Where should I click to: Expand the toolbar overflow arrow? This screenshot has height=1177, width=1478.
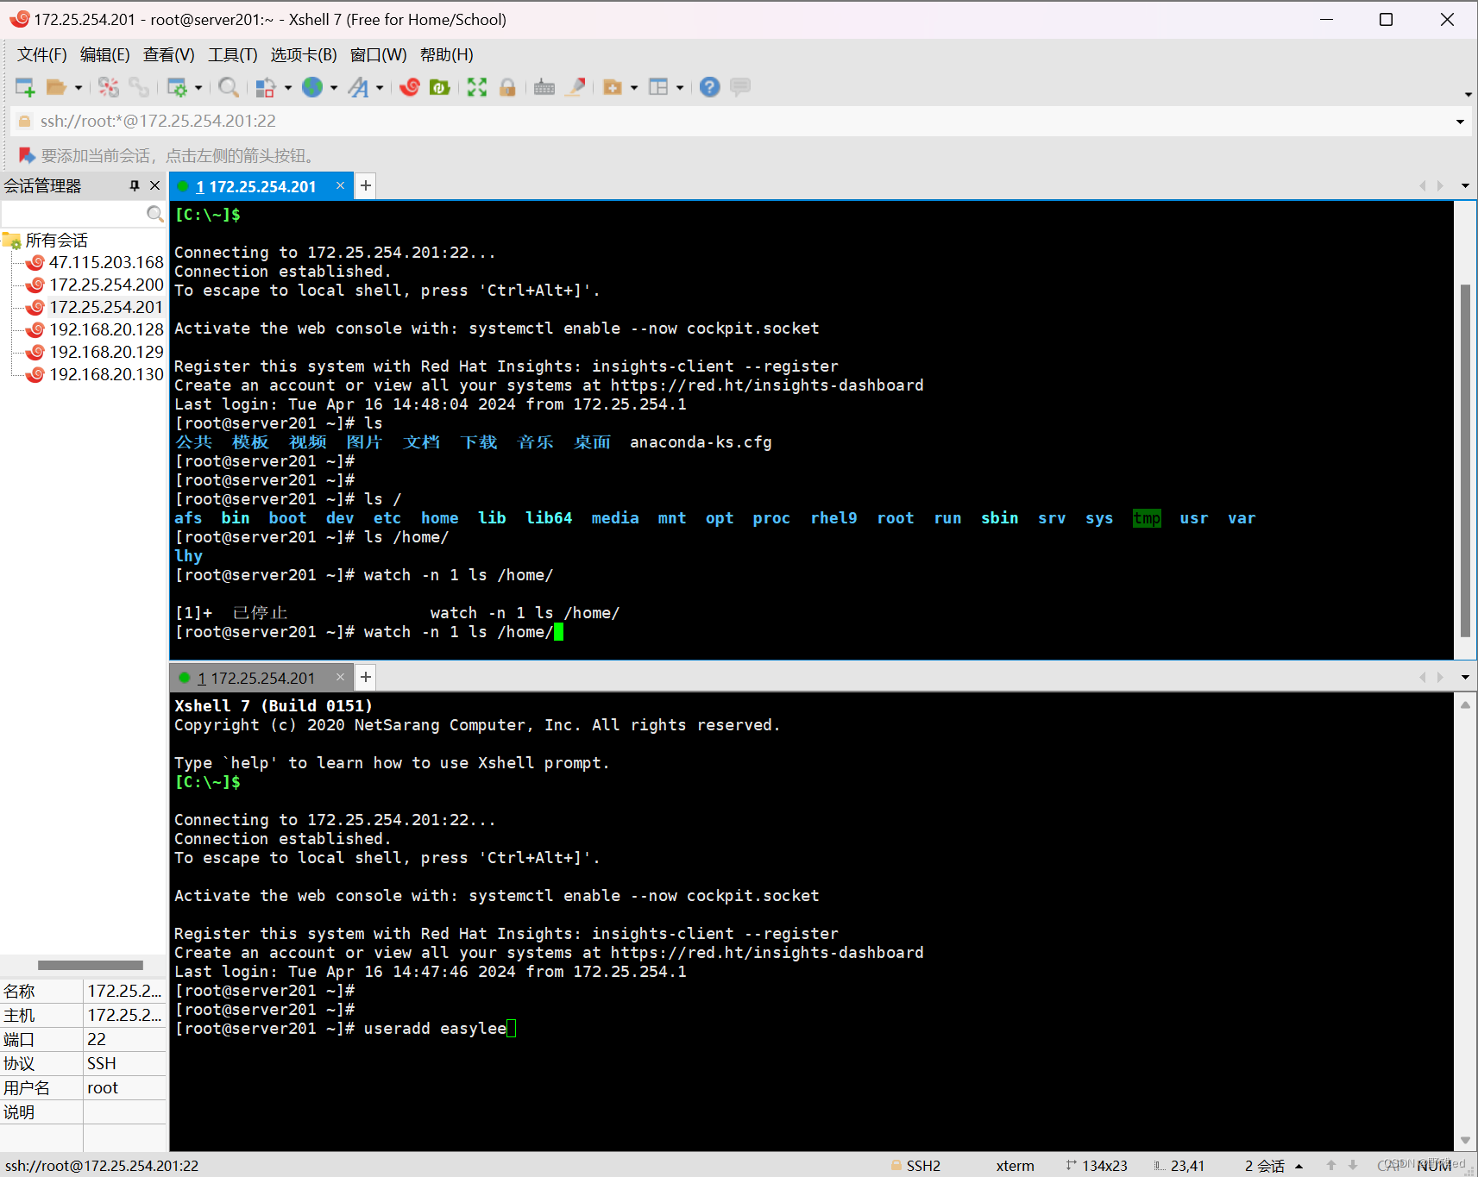(x=1469, y=94)
